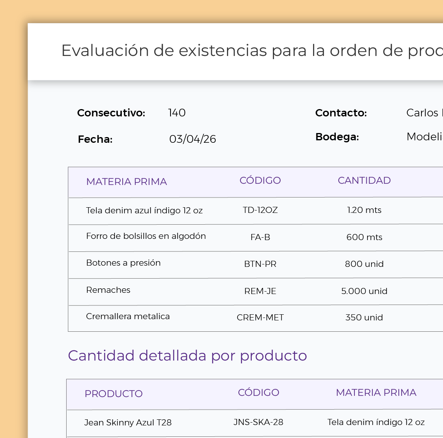Select the Fecha label

[95, 139]
